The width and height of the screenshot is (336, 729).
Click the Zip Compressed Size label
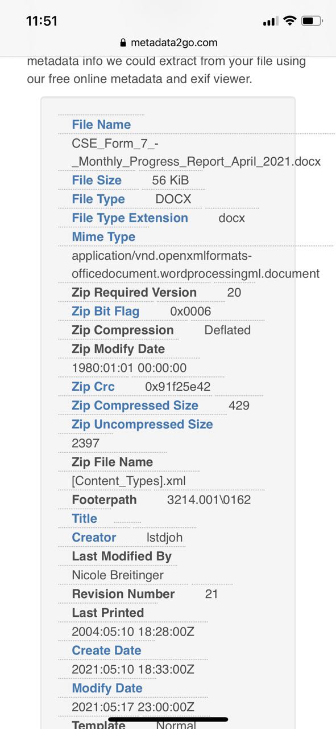pos(135,405)
